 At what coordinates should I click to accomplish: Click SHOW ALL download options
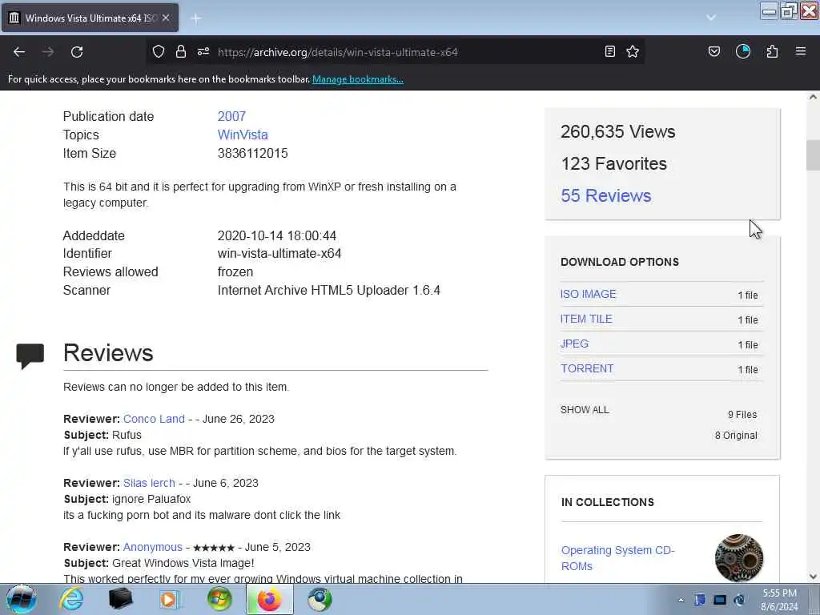click(585, 409)
